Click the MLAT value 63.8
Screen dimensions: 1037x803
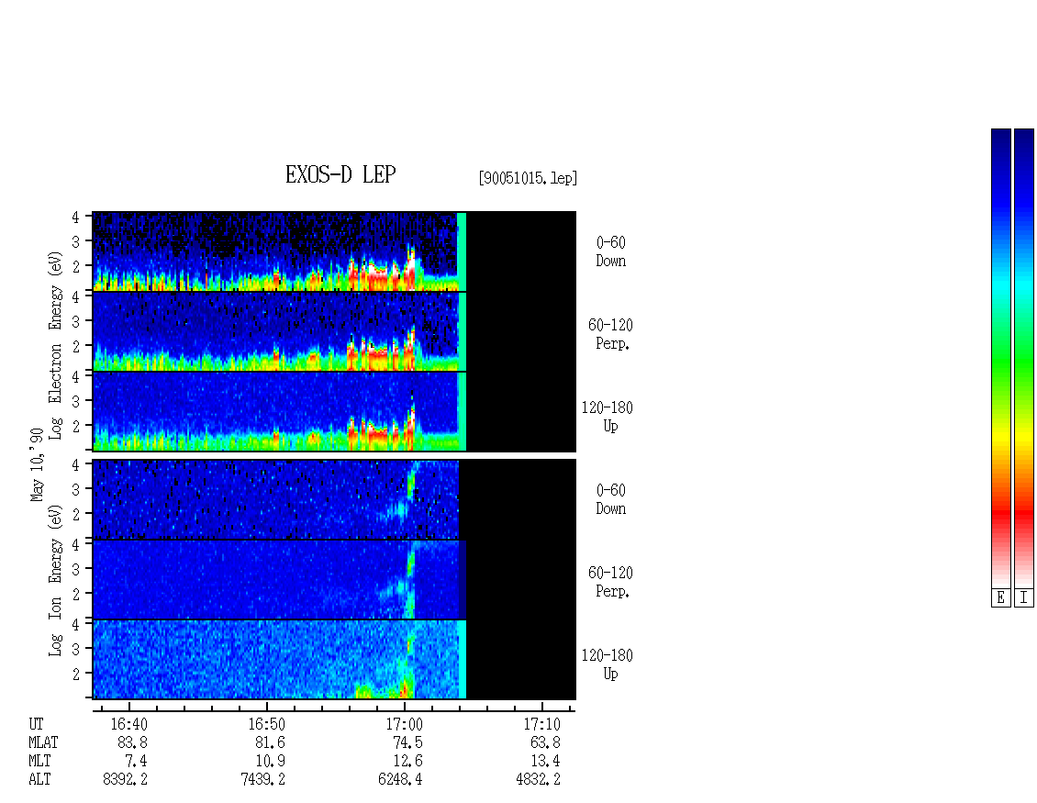(545, 742)
